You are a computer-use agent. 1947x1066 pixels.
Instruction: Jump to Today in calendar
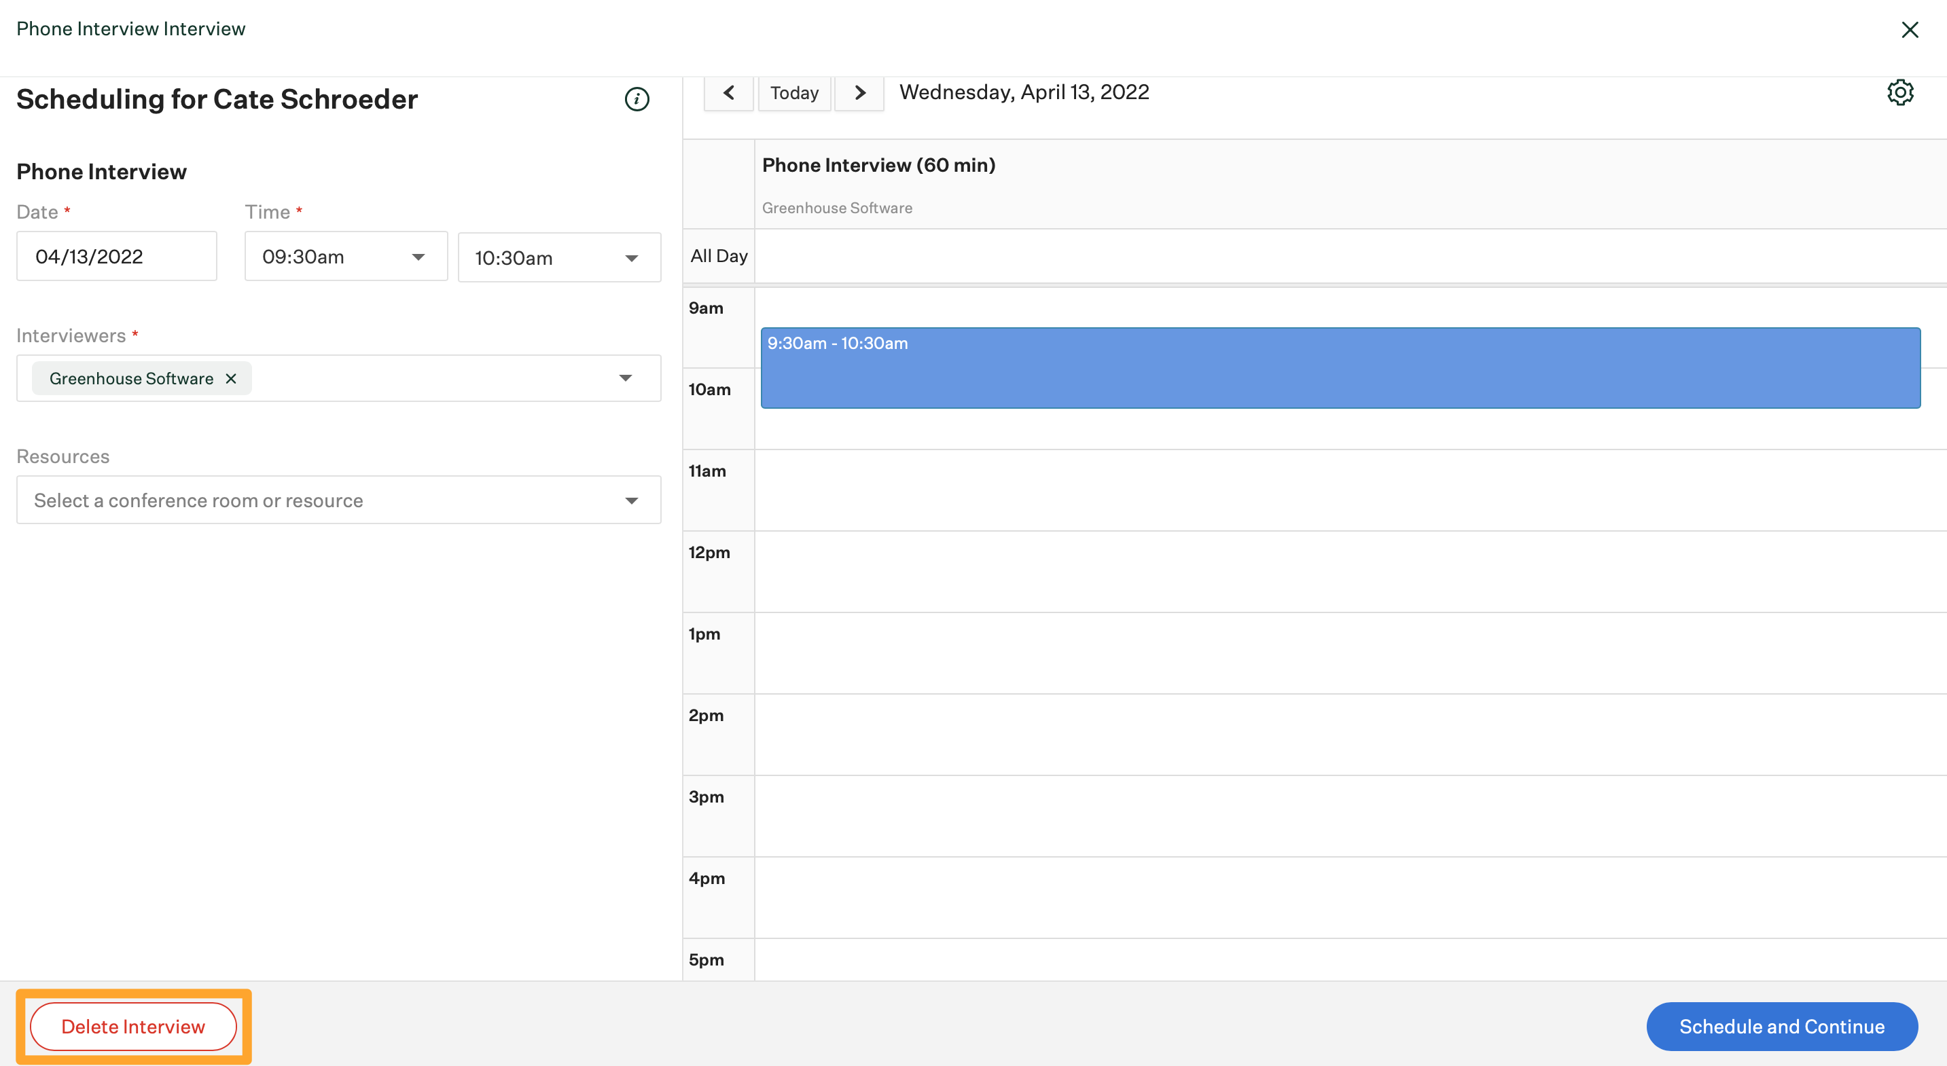coord(794,93)
